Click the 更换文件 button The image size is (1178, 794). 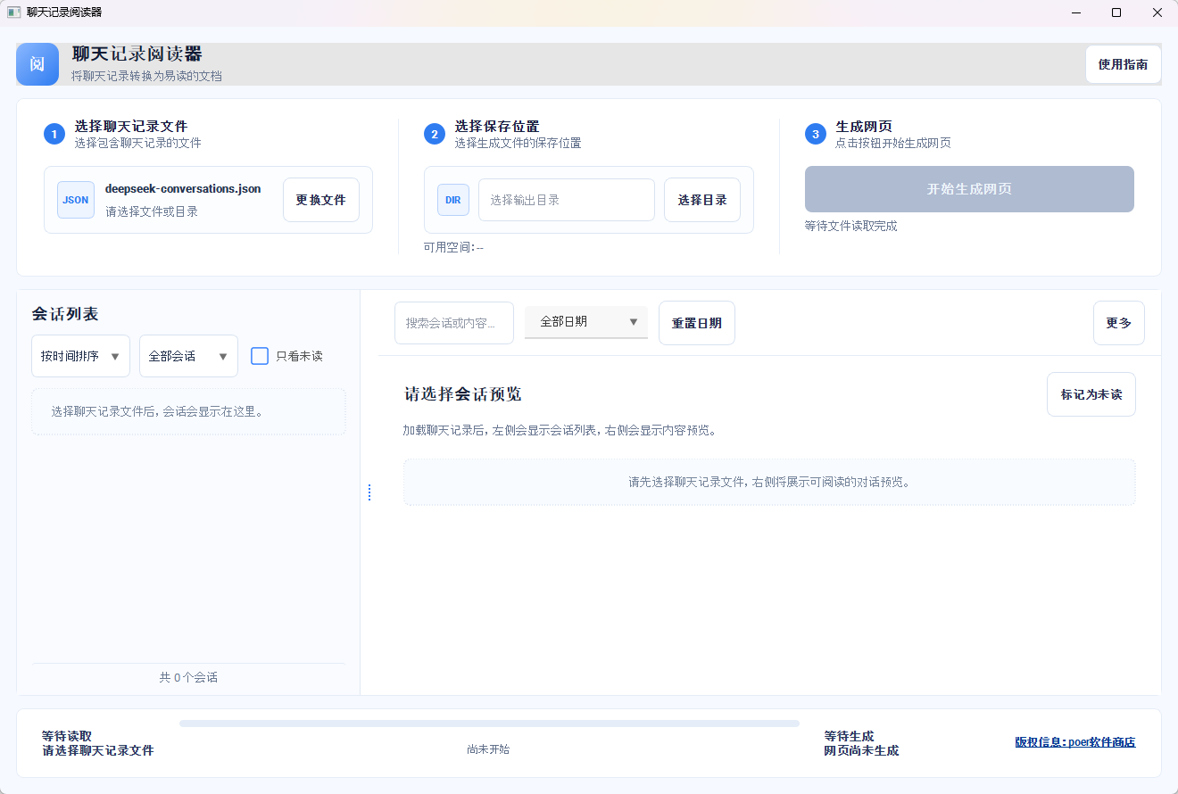321,200
